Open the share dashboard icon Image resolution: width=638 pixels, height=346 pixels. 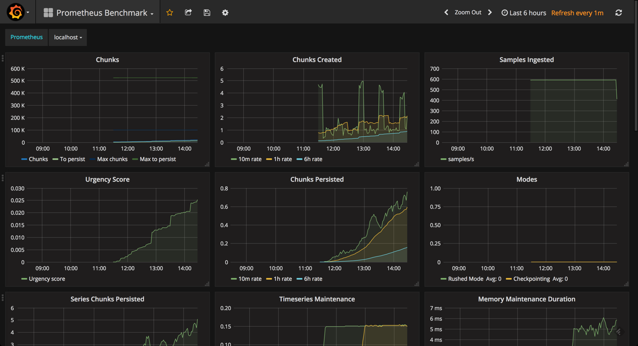[x=188, y=12]
